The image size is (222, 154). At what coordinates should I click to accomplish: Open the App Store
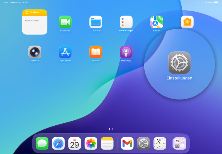[x=65, y=52]
